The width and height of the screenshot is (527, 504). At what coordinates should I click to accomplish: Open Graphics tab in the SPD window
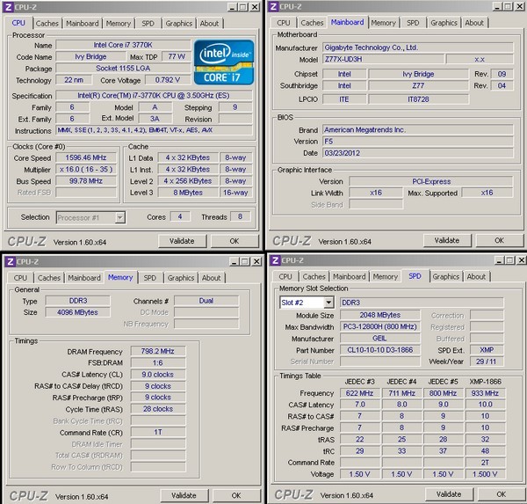pyautogui.click(x=445, y=276)
